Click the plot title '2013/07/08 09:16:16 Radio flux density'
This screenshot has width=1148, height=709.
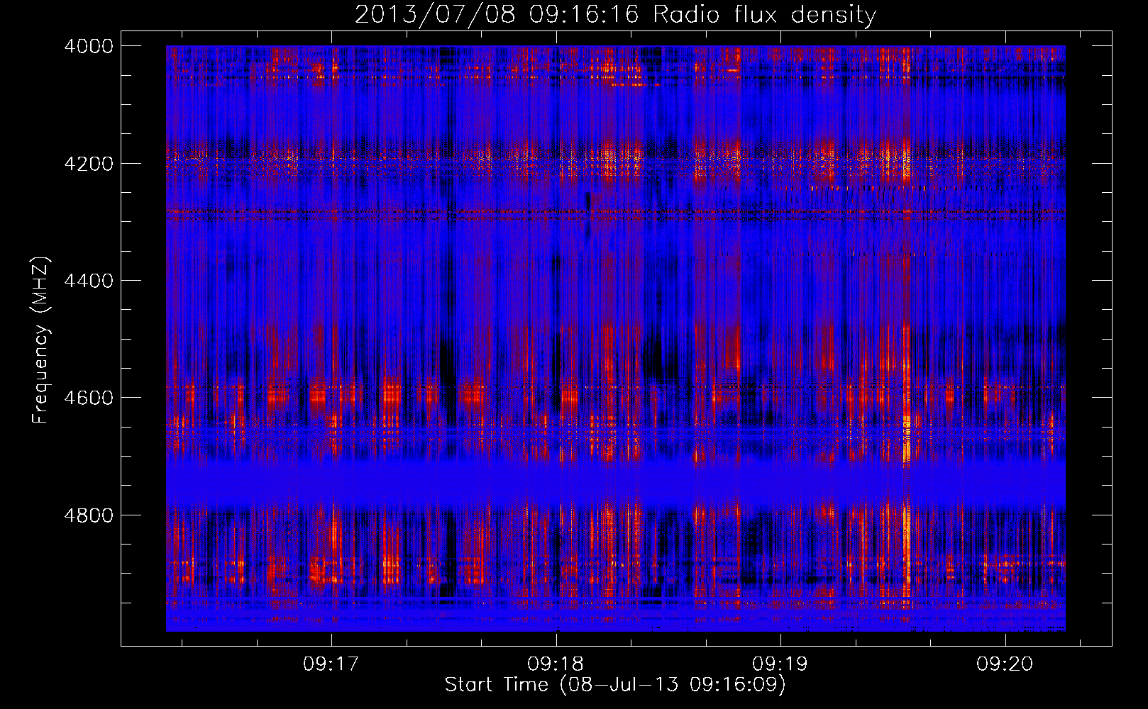click(x=615, y=14)
